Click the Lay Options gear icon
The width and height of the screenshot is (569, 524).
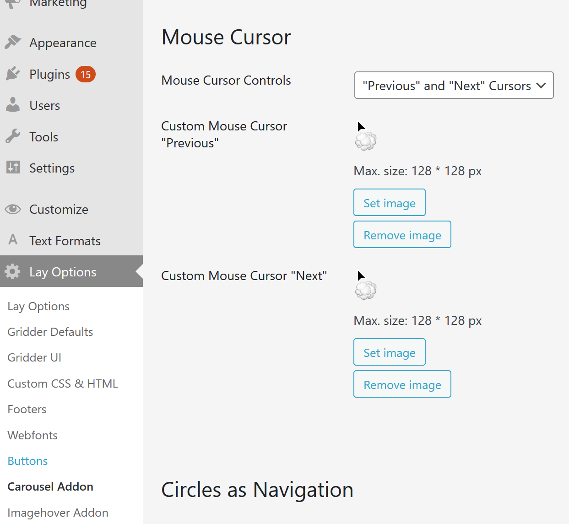tap(13, 271)
